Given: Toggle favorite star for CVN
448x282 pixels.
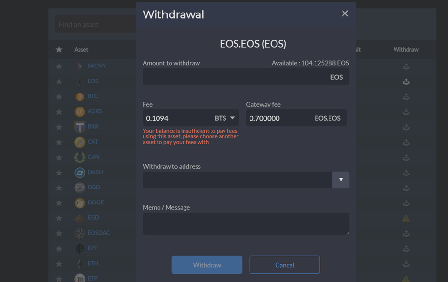Looking at the screenshot, I should coord(59,157).
